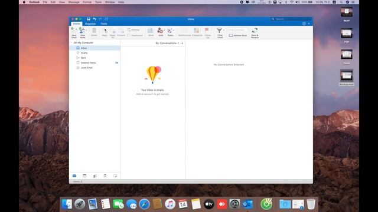Open Finder from the Dock
Viewport: 378px width, 212px height.
(x=67, y=204)
